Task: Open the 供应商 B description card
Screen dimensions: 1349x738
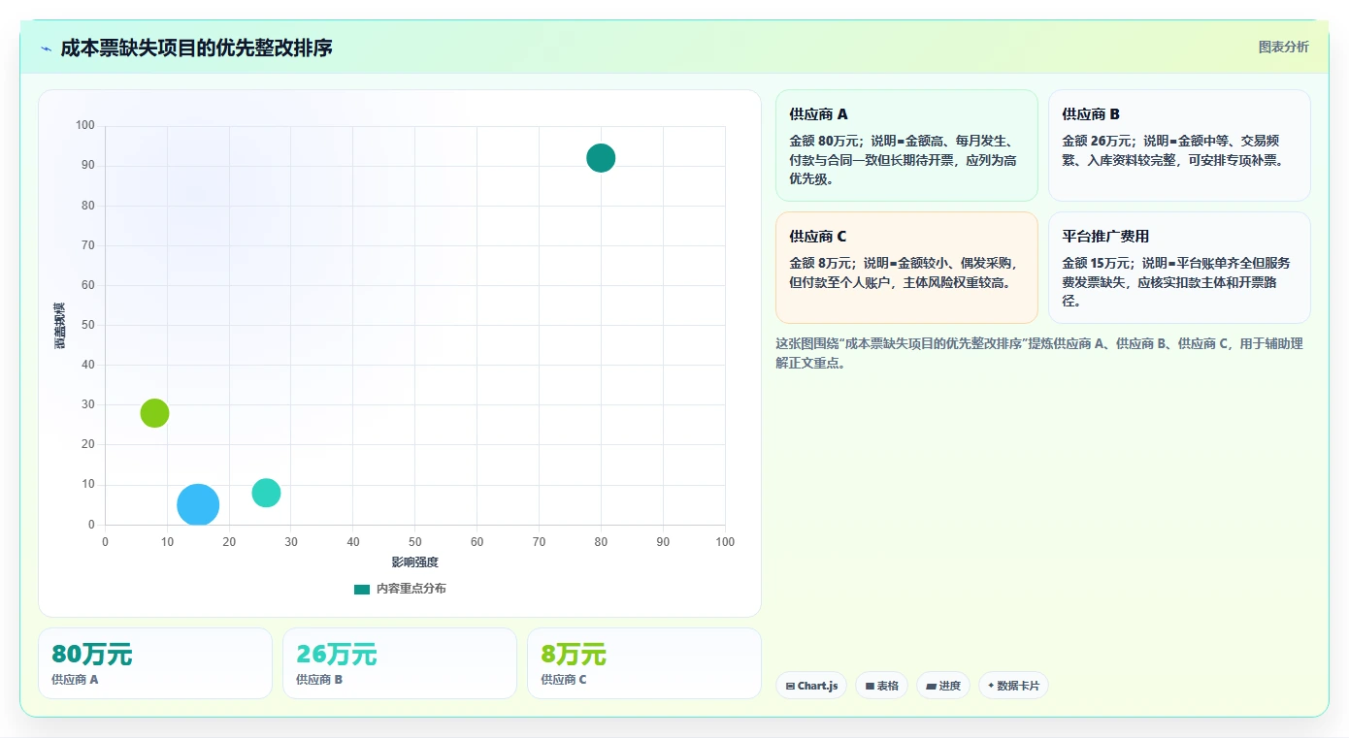Action: pyautogui.click(x=1179, y=145)
